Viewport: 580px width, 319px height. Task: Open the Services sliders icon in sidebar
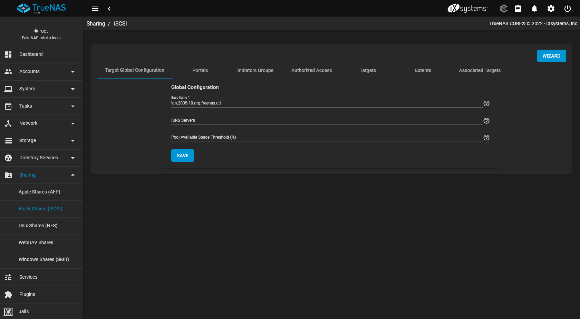pos(8,277)
